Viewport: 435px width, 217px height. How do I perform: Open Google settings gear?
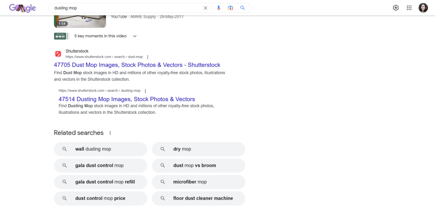coord(396,8)
